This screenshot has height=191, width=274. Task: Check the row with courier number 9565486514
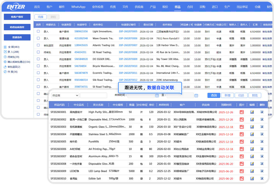click(38, 80)
